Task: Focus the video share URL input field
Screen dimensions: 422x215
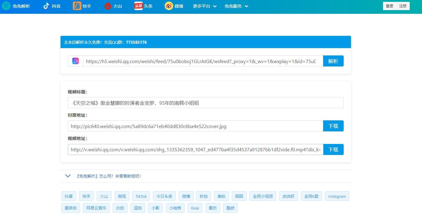Action: (x=203, y=61)
